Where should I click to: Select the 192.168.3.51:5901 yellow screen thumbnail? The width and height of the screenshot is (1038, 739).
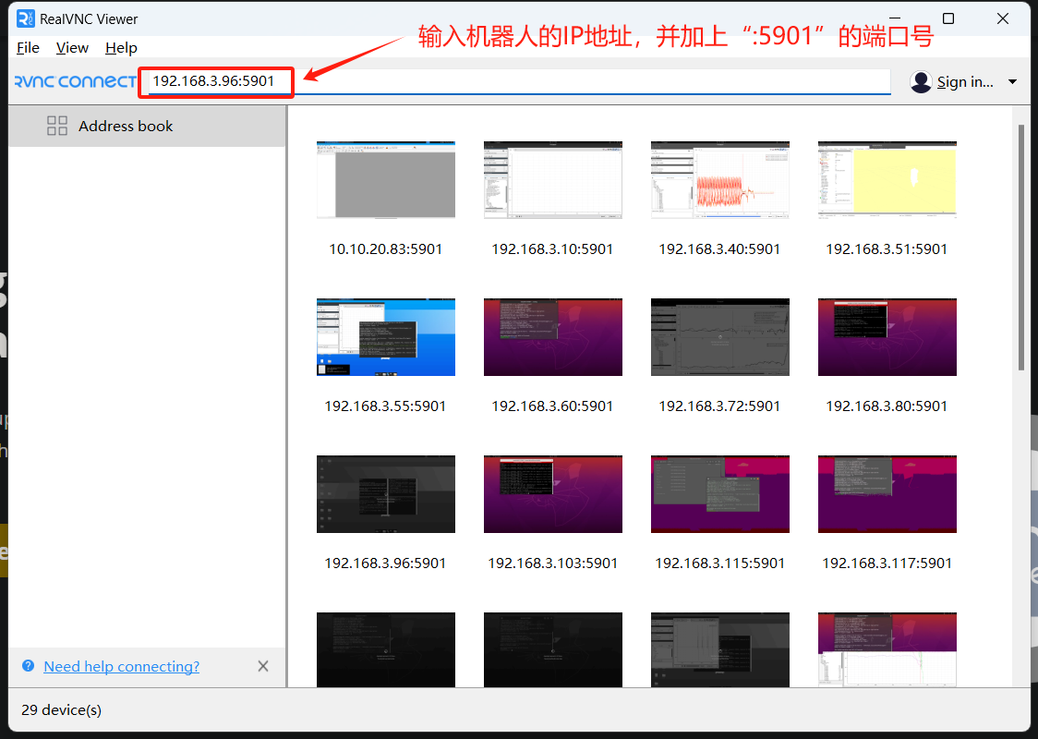[887, 180]
